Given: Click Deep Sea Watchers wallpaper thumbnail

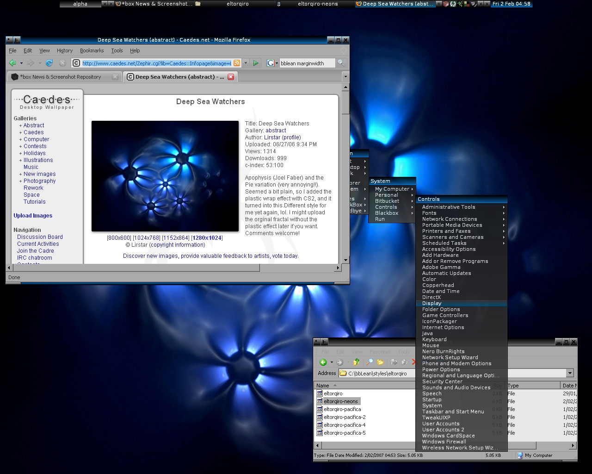Looking at the screenshot, I should [165, 176].
